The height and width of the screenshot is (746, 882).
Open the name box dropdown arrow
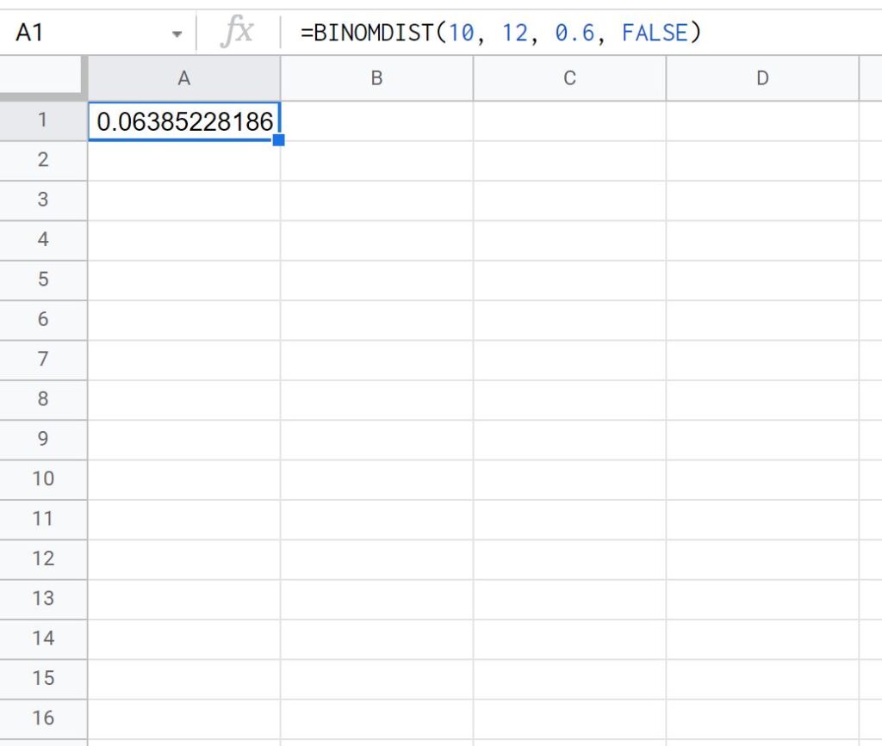177,32
